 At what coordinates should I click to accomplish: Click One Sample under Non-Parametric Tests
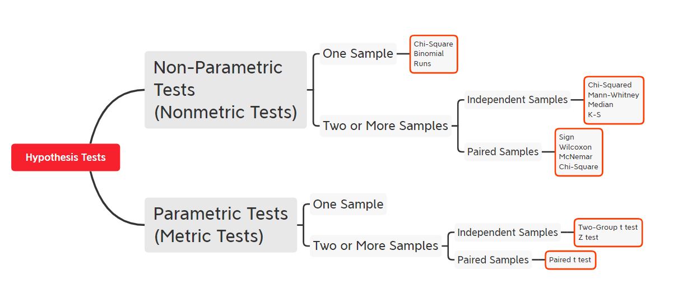point(358,54)
